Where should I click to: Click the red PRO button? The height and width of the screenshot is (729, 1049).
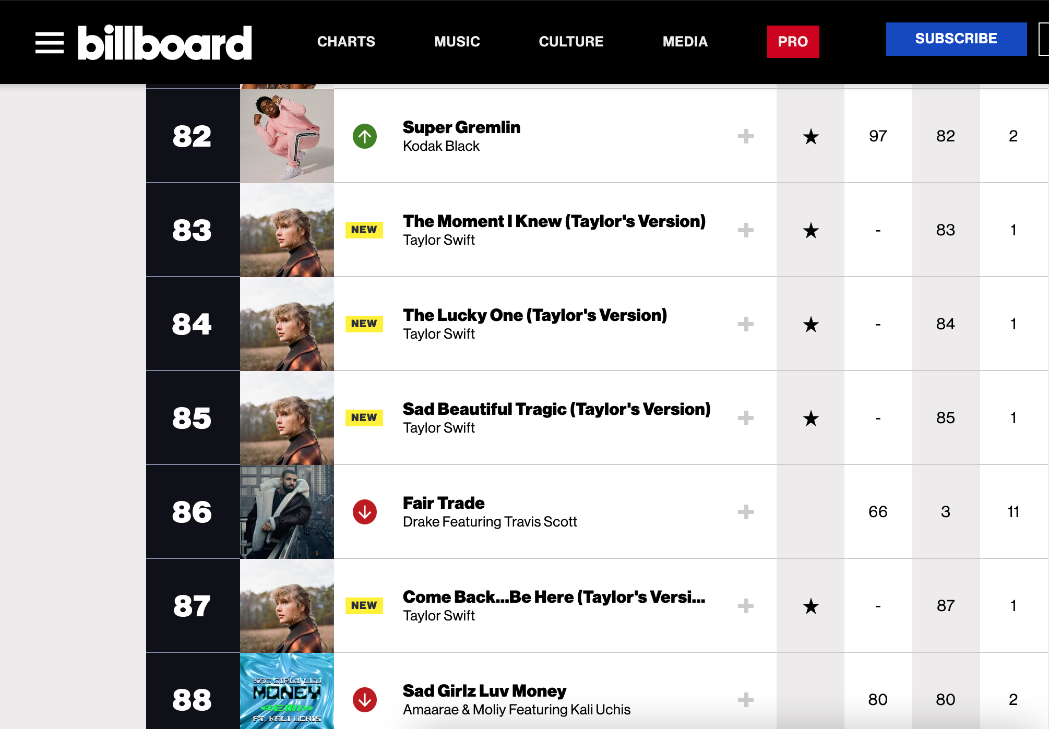coord(793,42)
